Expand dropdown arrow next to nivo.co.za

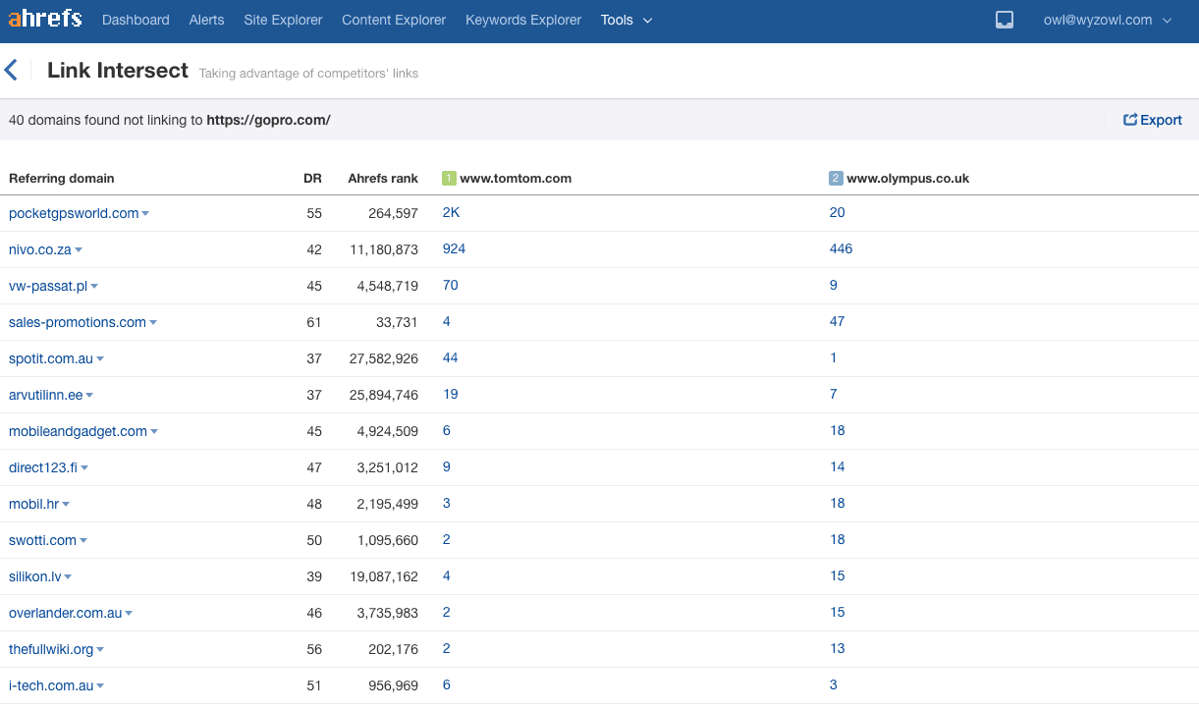coord(79,249)
